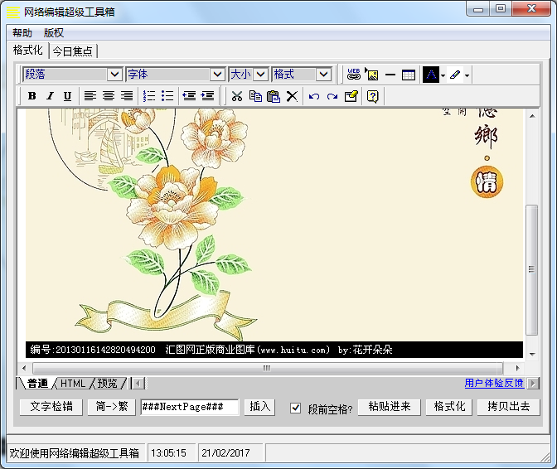Toggle italic formatting
This screenshot has width=557, height=469.
click(x=50, y=96)
